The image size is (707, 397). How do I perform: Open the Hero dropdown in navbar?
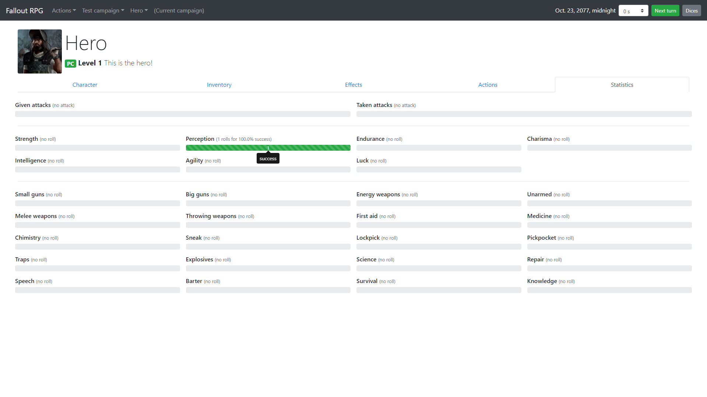139,11
